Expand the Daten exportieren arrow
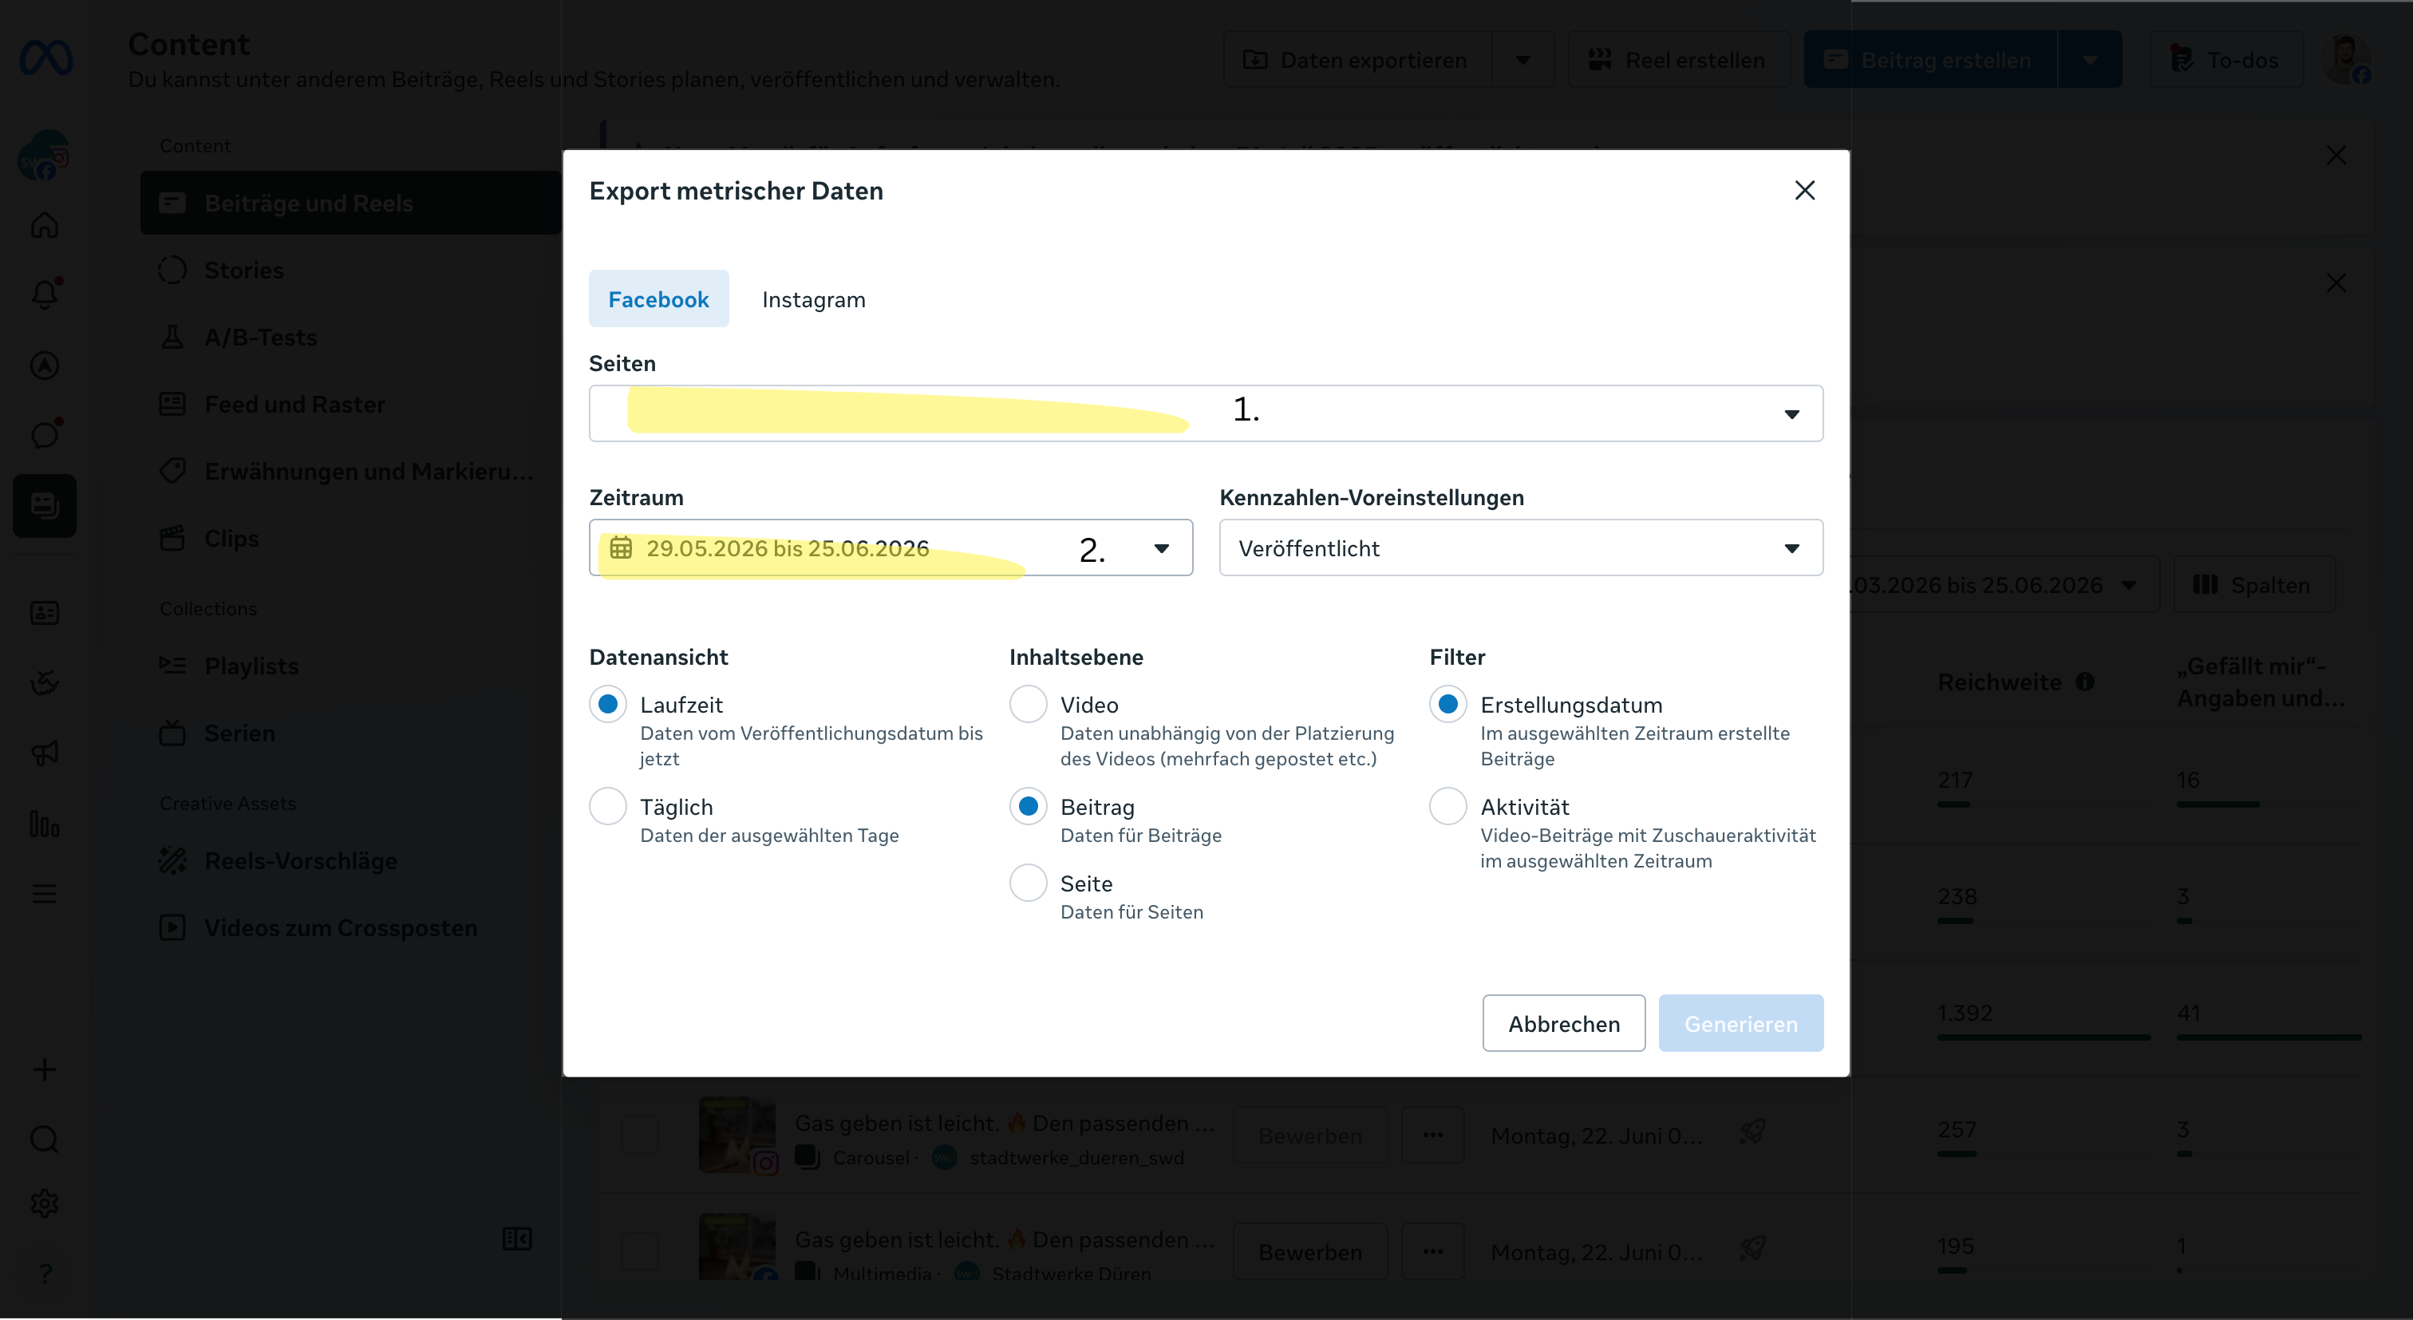This screenshot has width=2413, height=1320. tap(1523, 59)
